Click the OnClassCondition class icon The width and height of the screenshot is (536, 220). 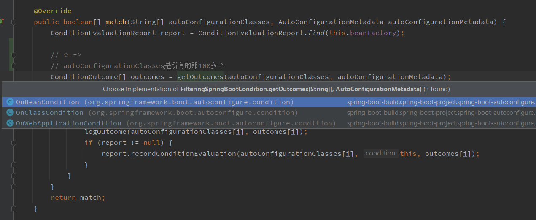pyautogui.click(x=10, y=113)
